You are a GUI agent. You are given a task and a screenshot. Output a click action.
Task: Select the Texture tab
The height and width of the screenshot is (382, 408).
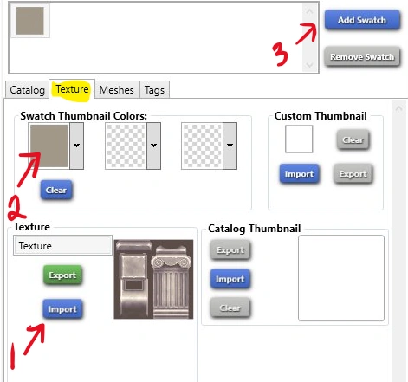(x=72, y=89)
